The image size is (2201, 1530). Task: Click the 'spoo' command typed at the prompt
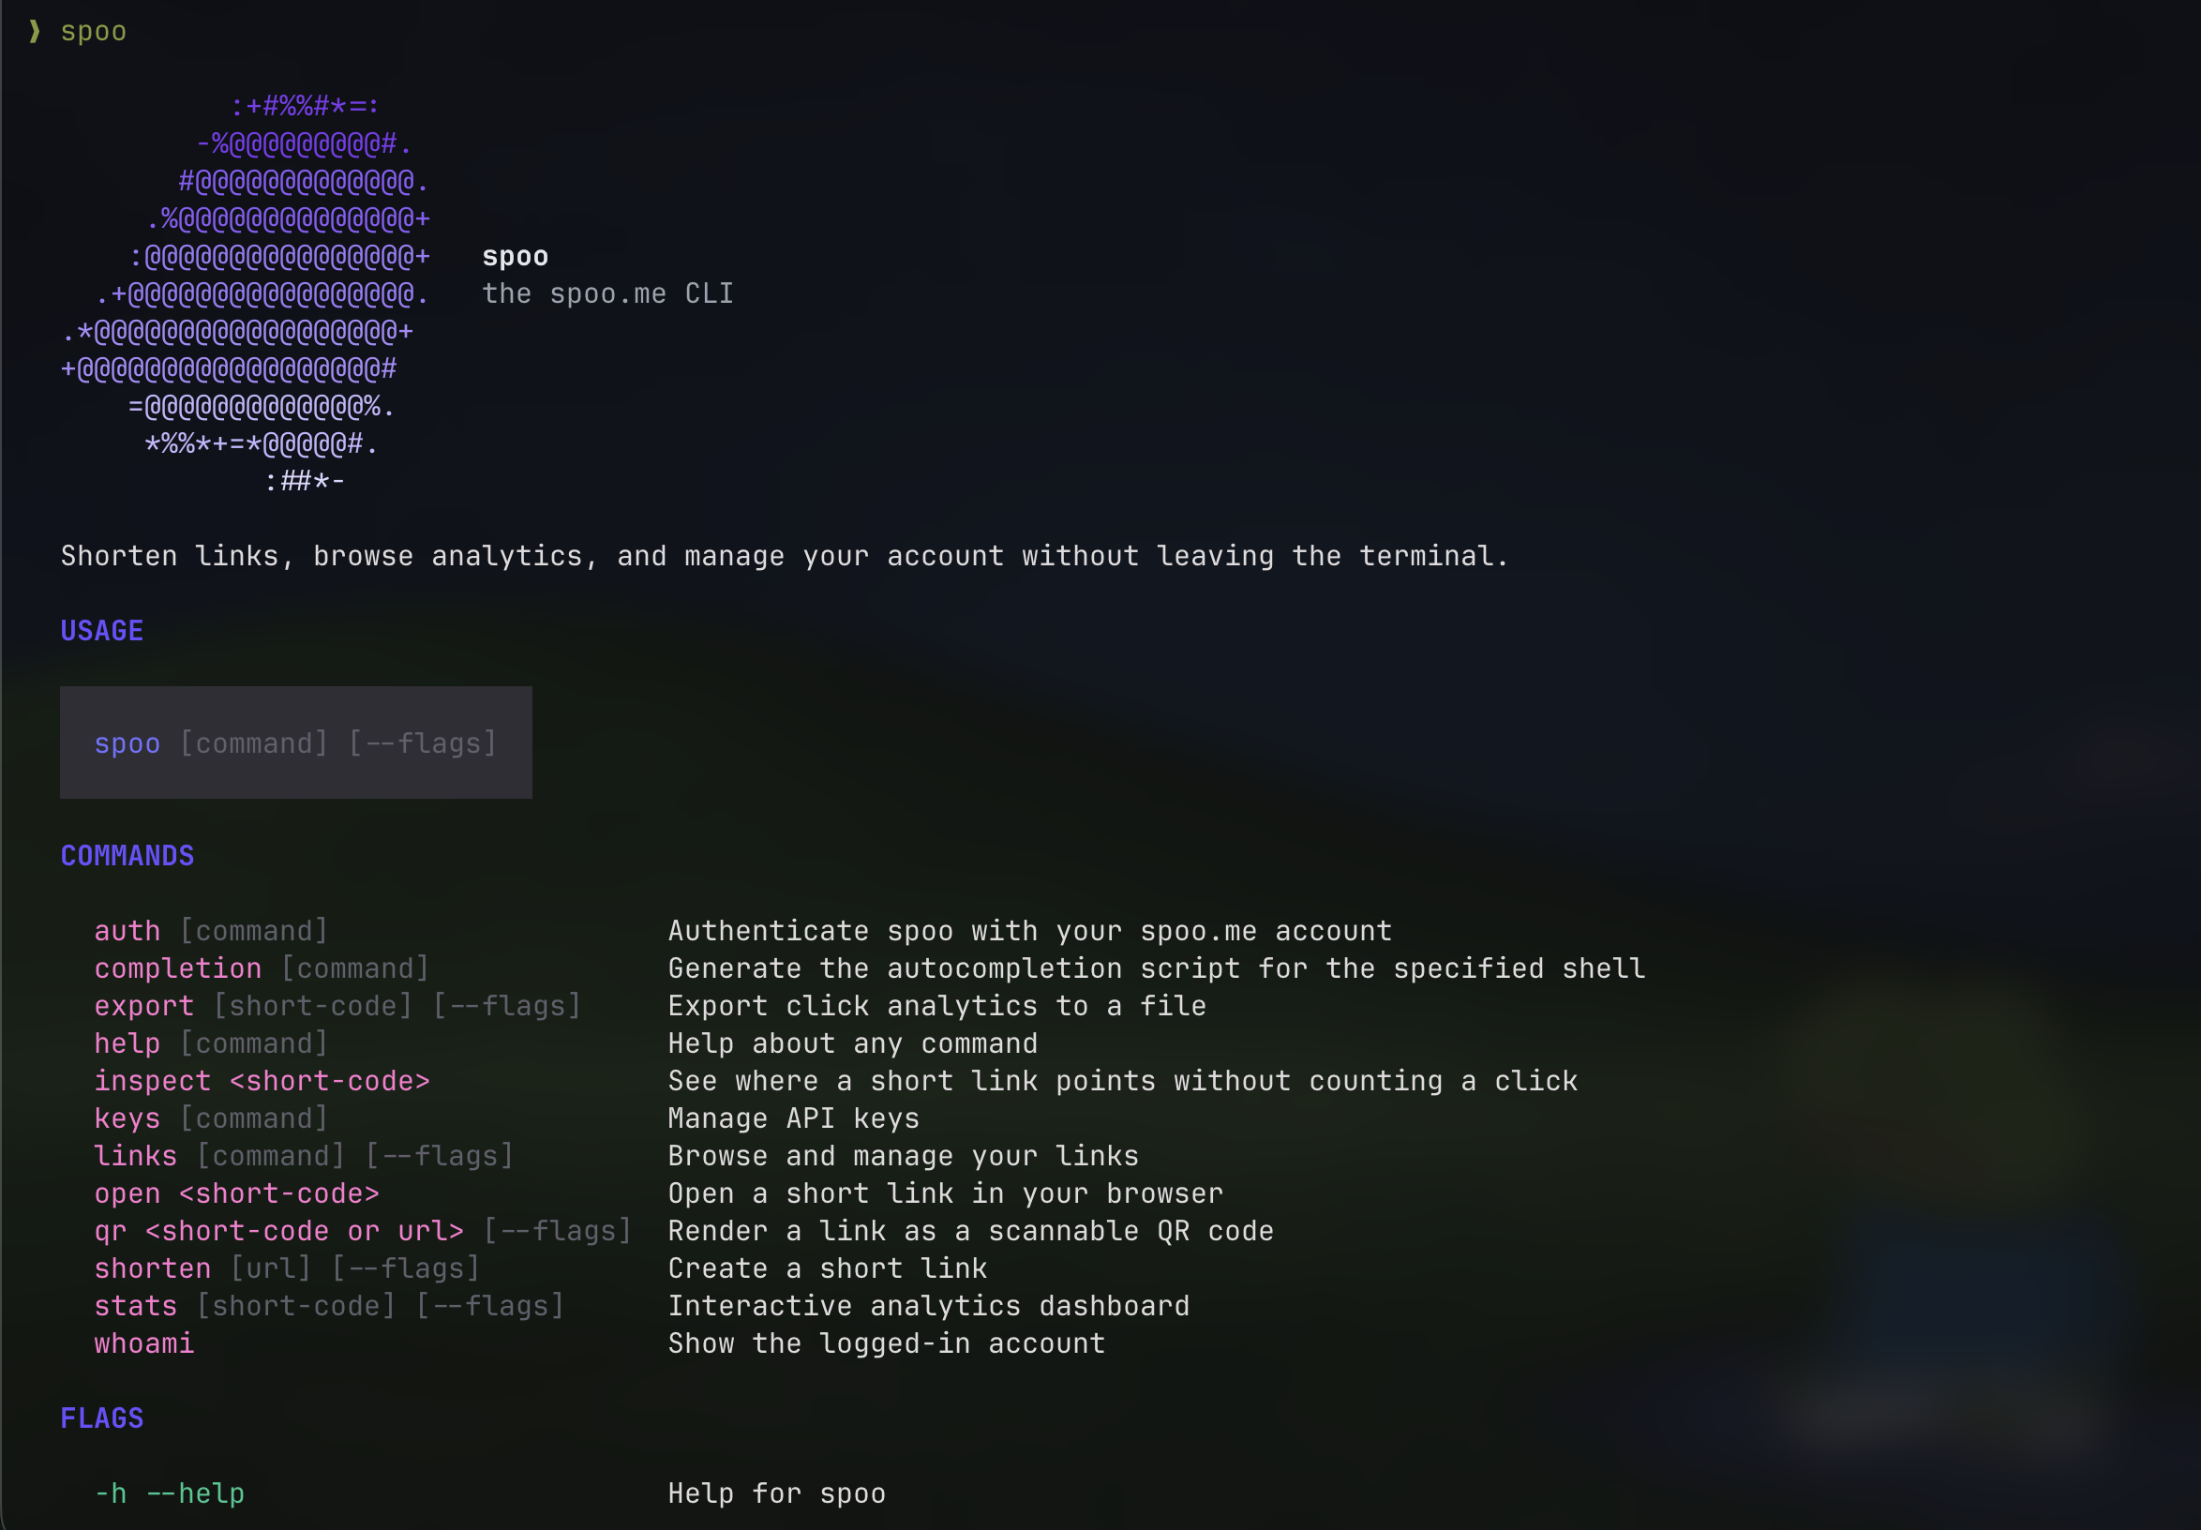tap(93, 32)
